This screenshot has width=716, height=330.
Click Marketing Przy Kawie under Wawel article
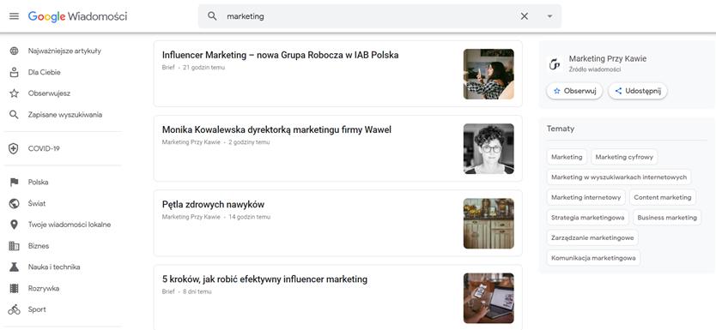point(191,142)
